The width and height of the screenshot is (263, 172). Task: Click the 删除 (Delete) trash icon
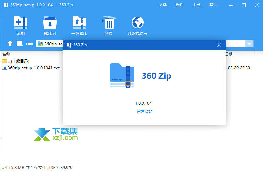click(108, 22)
